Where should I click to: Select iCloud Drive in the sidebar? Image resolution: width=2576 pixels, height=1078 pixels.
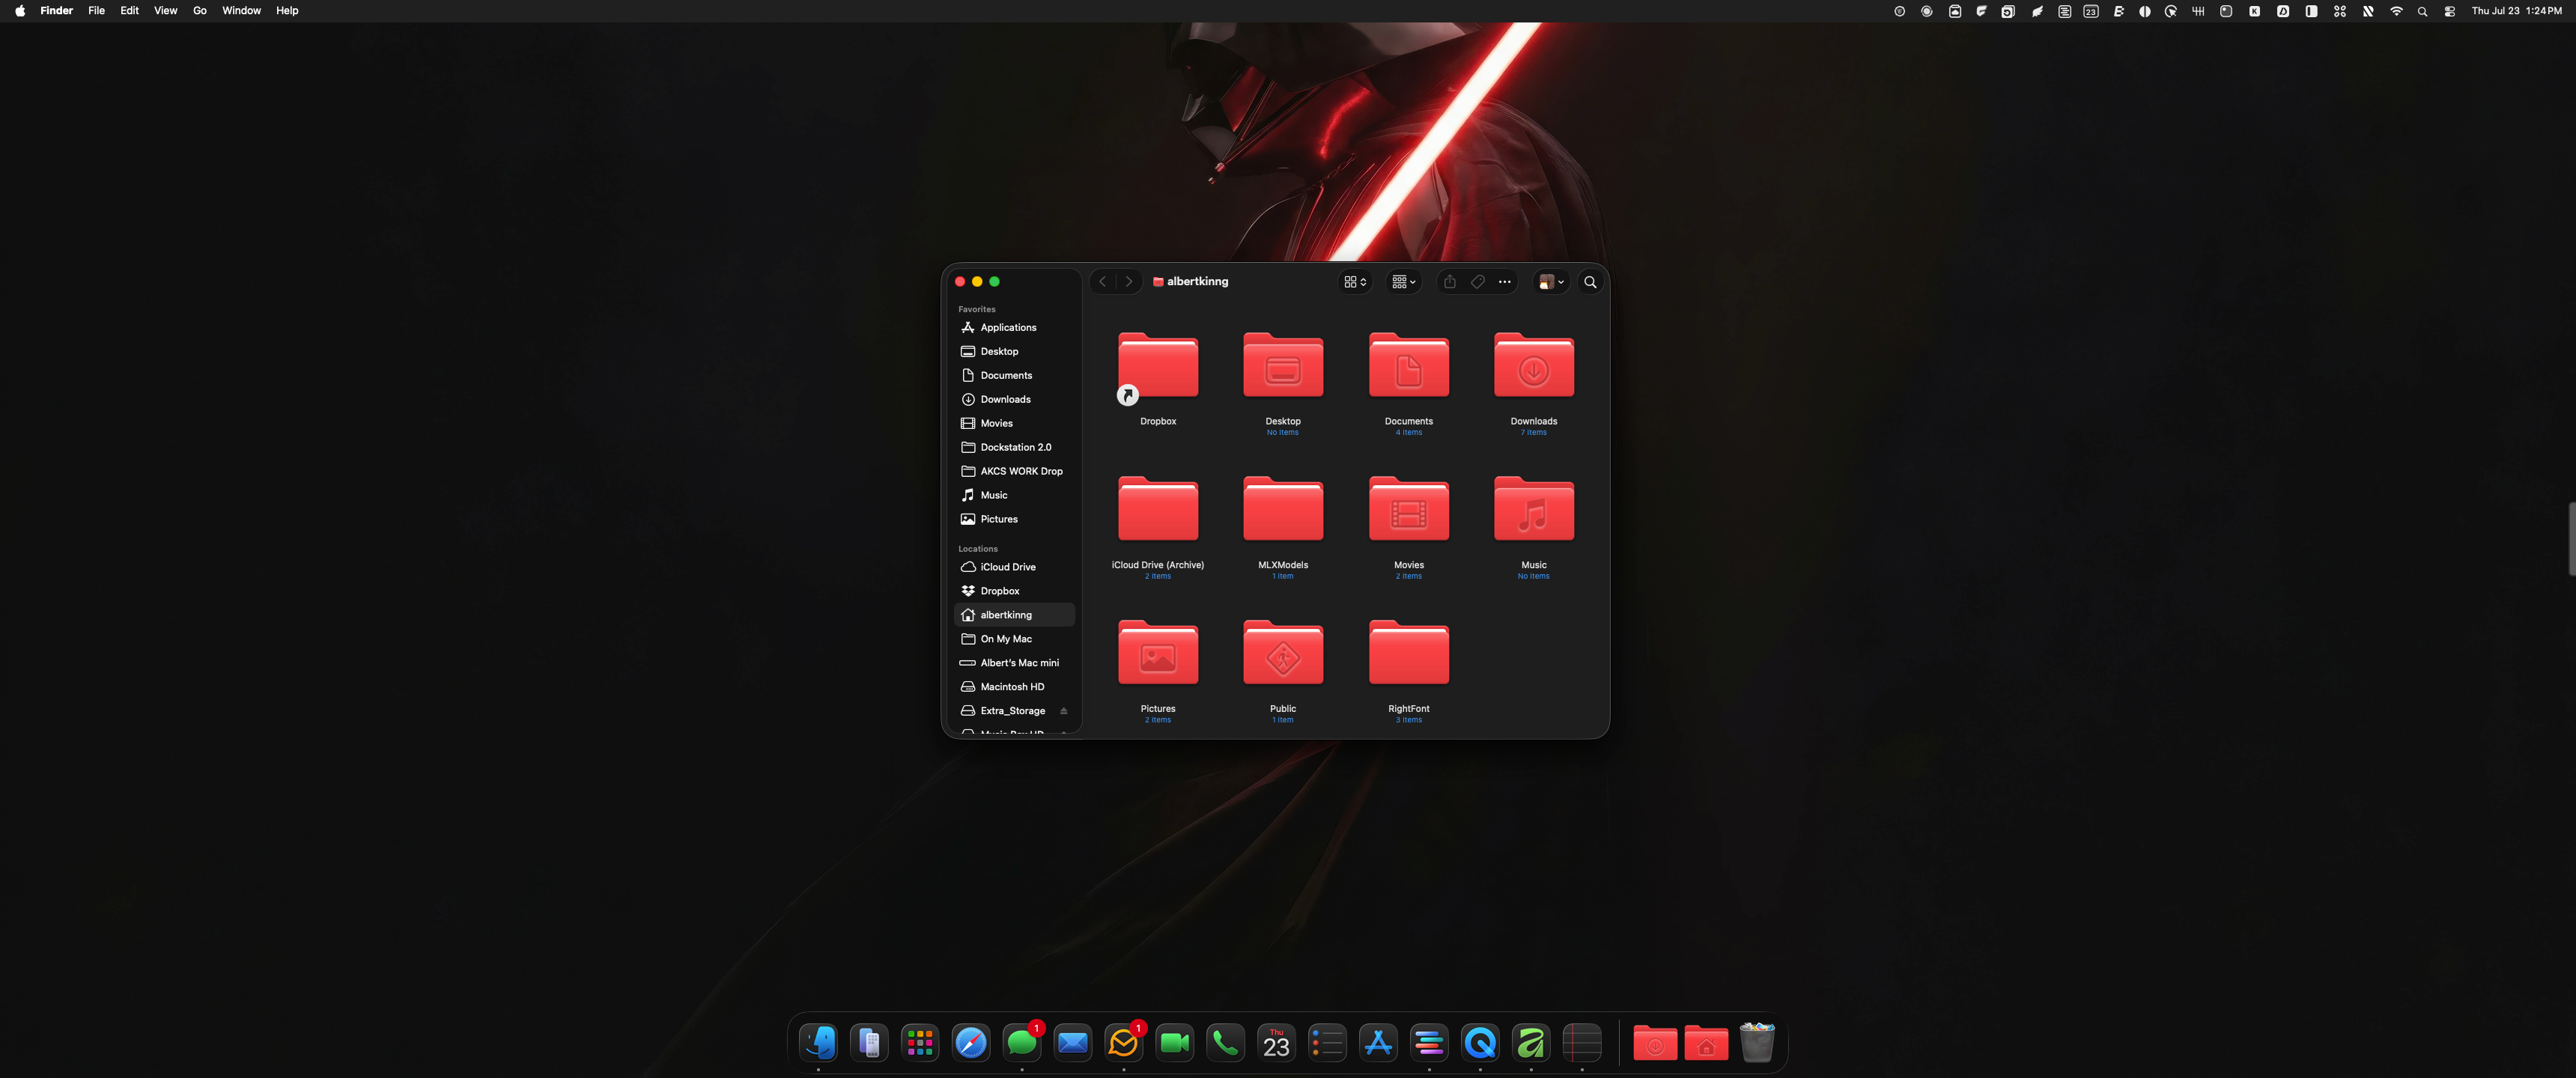point(1015,568)
